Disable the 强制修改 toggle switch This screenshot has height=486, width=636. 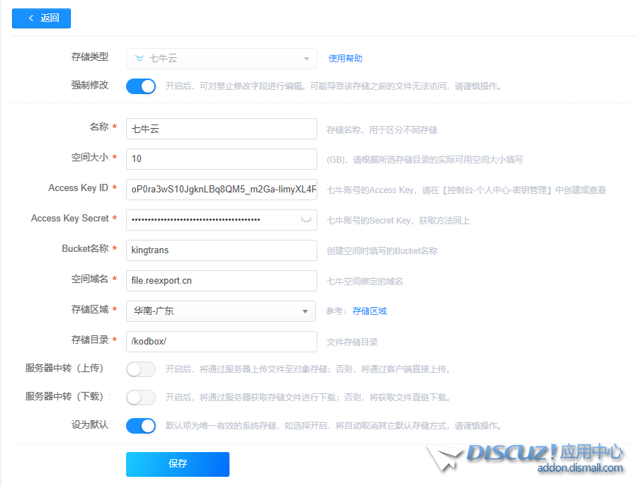click(141, 86)
